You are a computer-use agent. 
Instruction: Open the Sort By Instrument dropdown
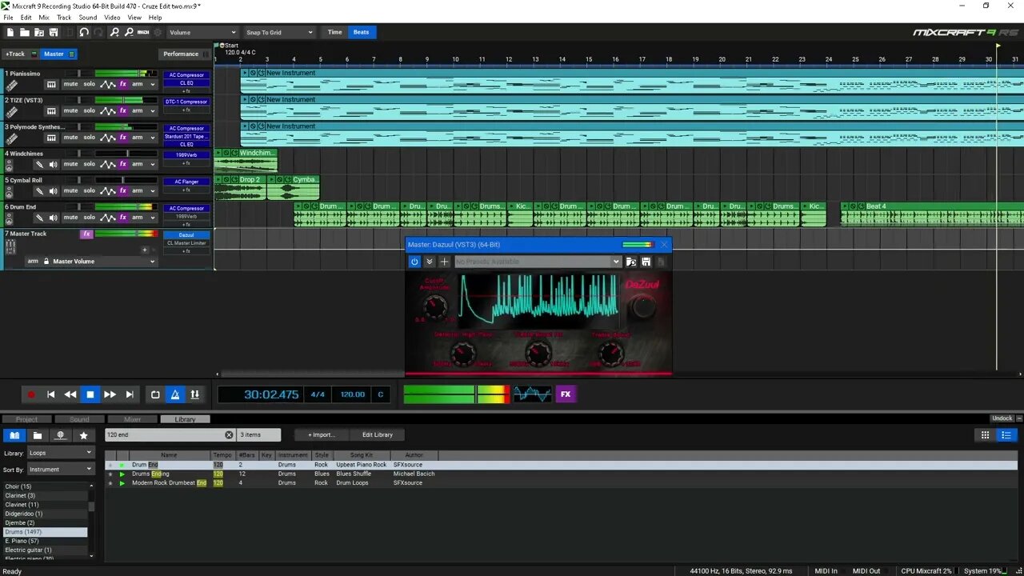(61, 470)
